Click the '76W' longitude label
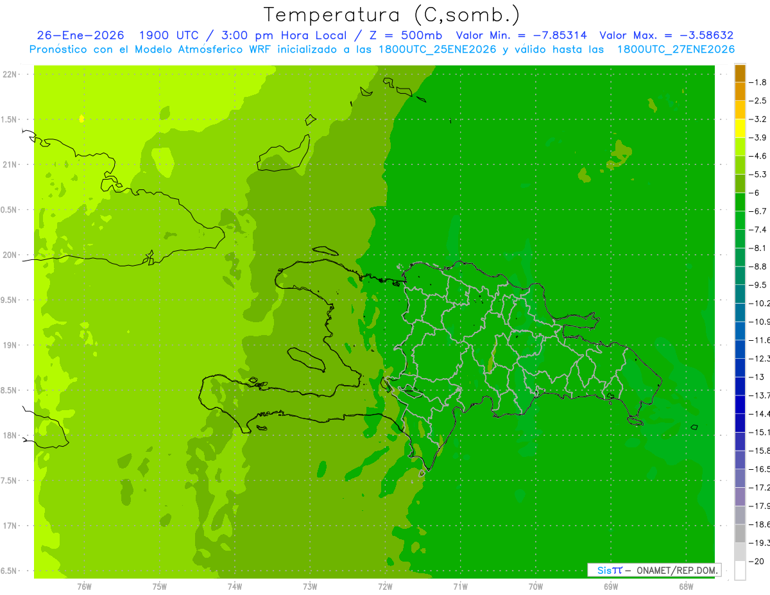Image resolution: width=770 pixels, height=595 pixels. point(84,587)
